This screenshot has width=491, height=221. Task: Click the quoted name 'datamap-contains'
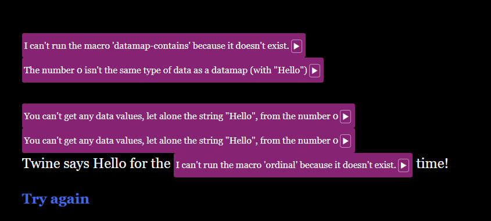coord(151,46)
